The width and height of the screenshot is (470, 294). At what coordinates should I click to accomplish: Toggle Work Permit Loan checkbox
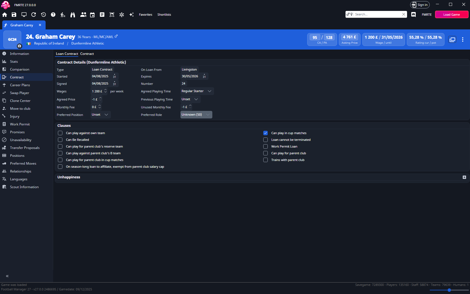coord(265,146)
